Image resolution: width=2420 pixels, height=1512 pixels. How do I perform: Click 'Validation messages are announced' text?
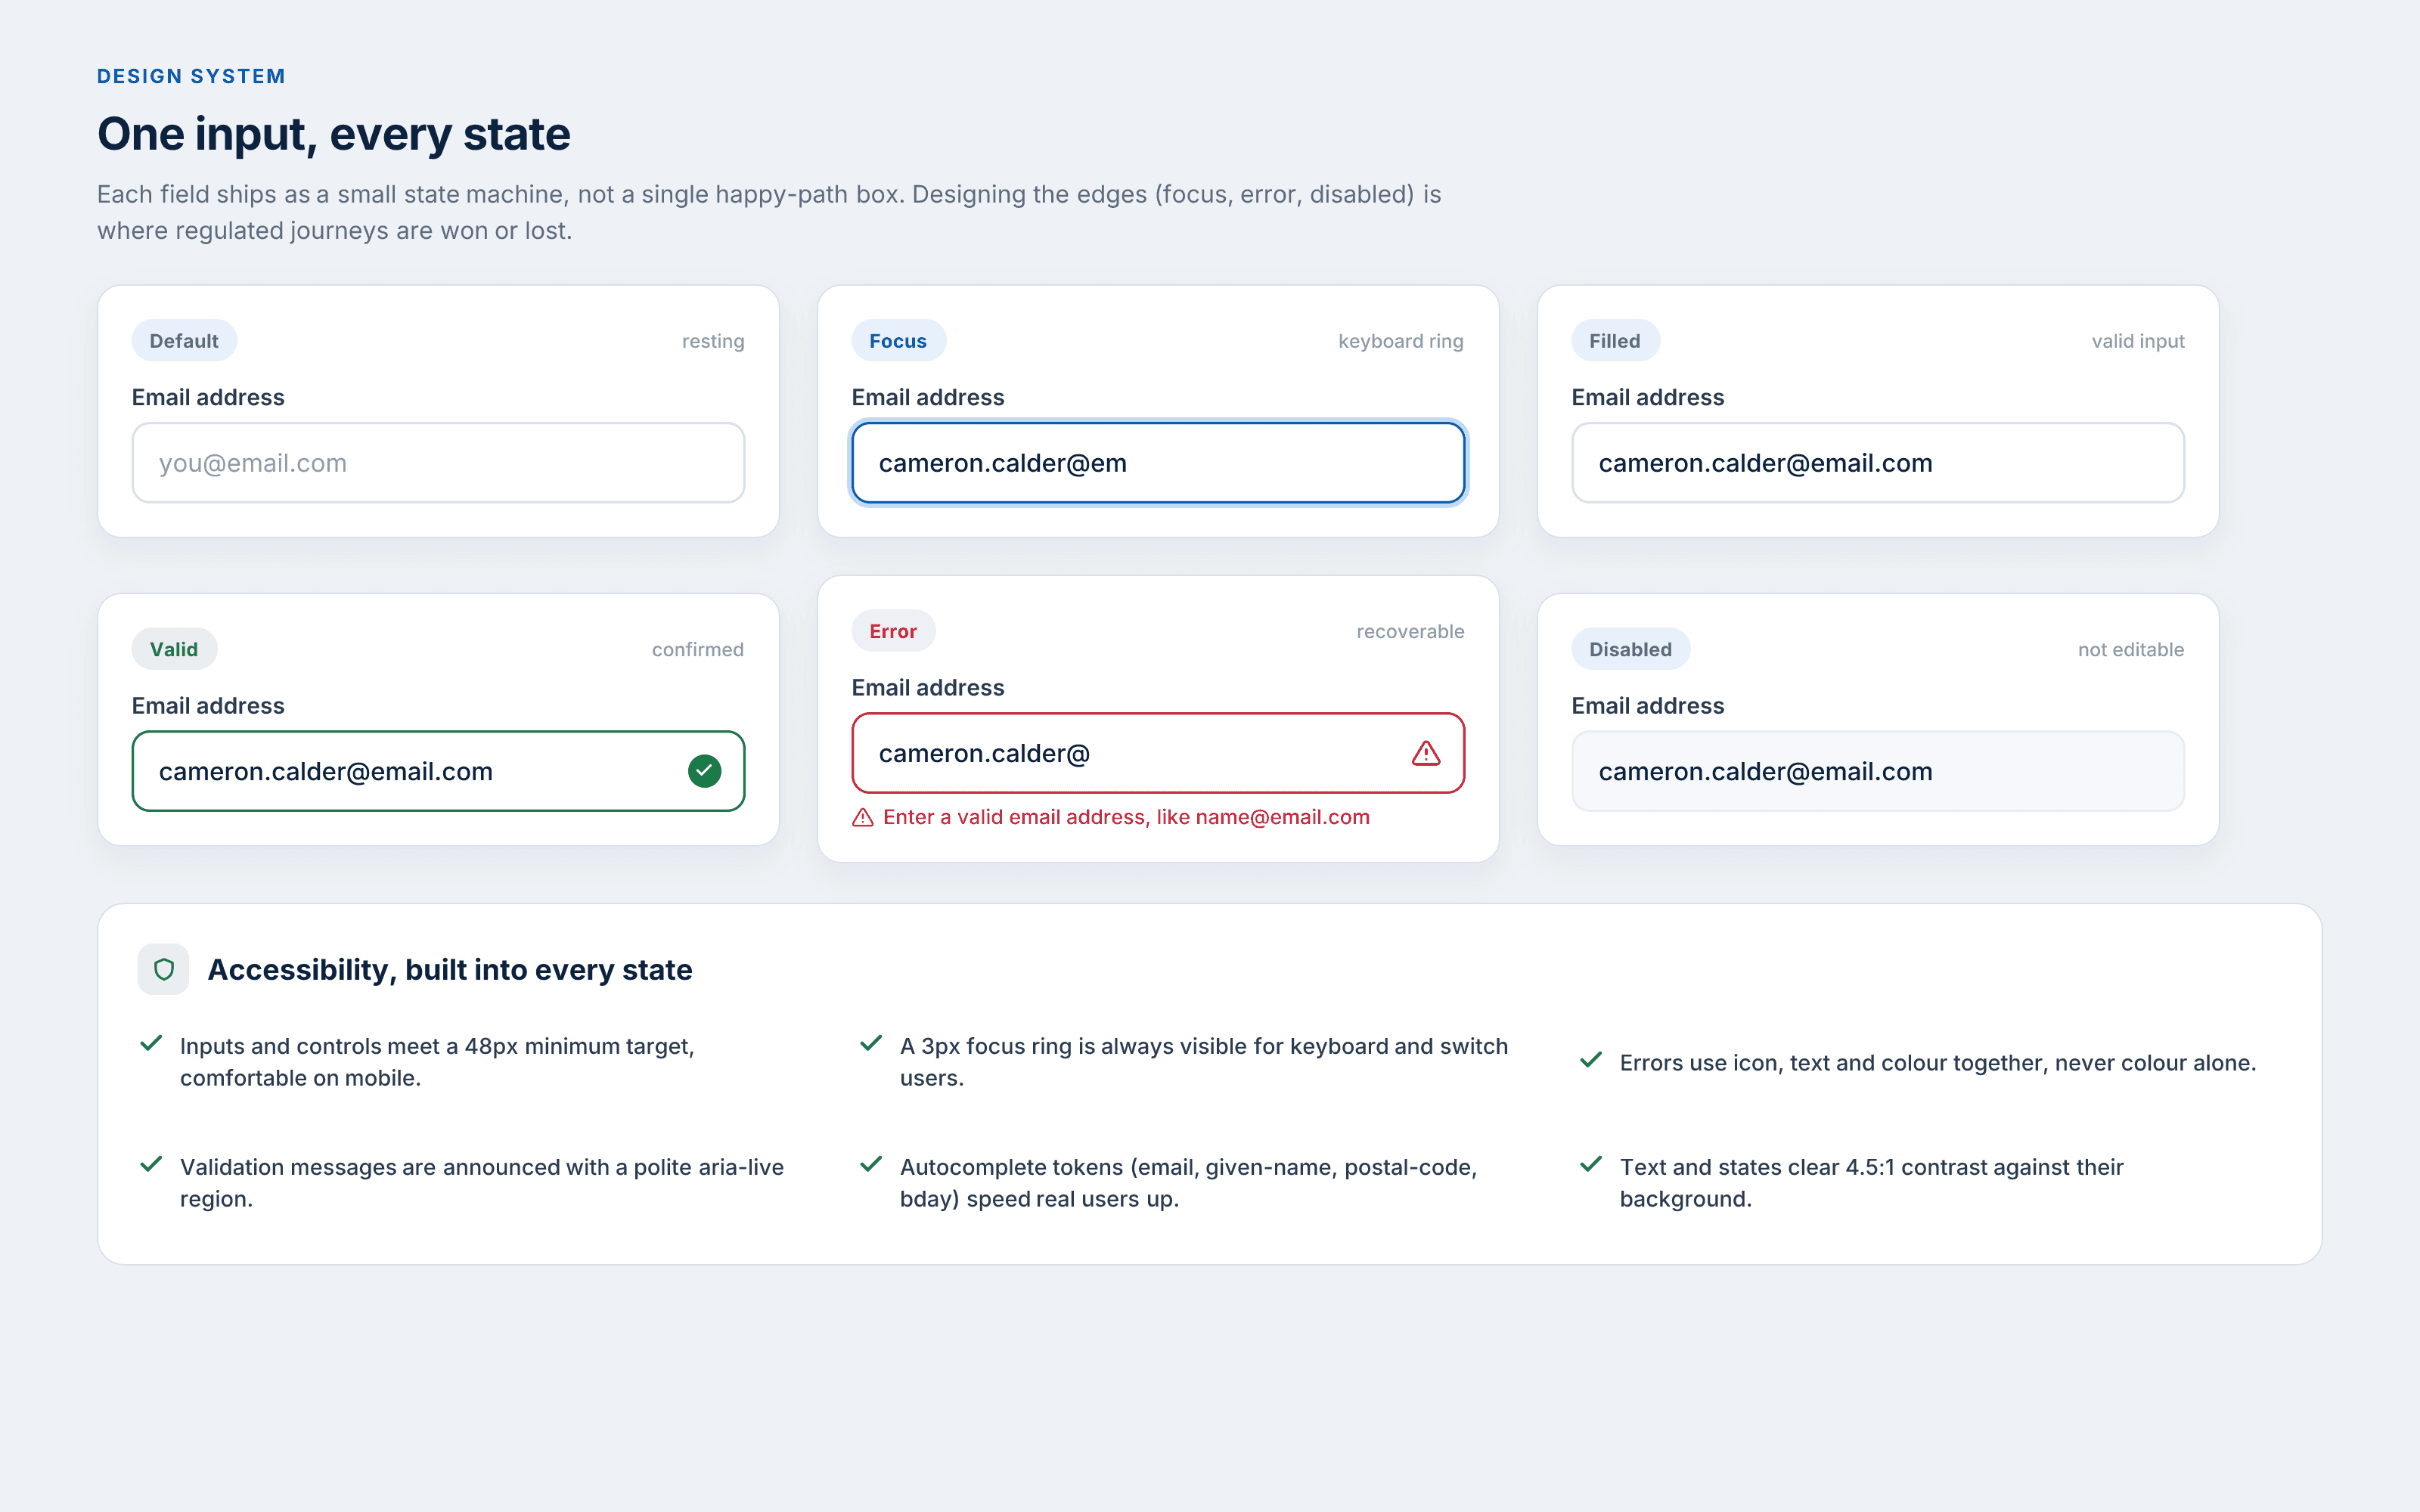click(482, 1182)
